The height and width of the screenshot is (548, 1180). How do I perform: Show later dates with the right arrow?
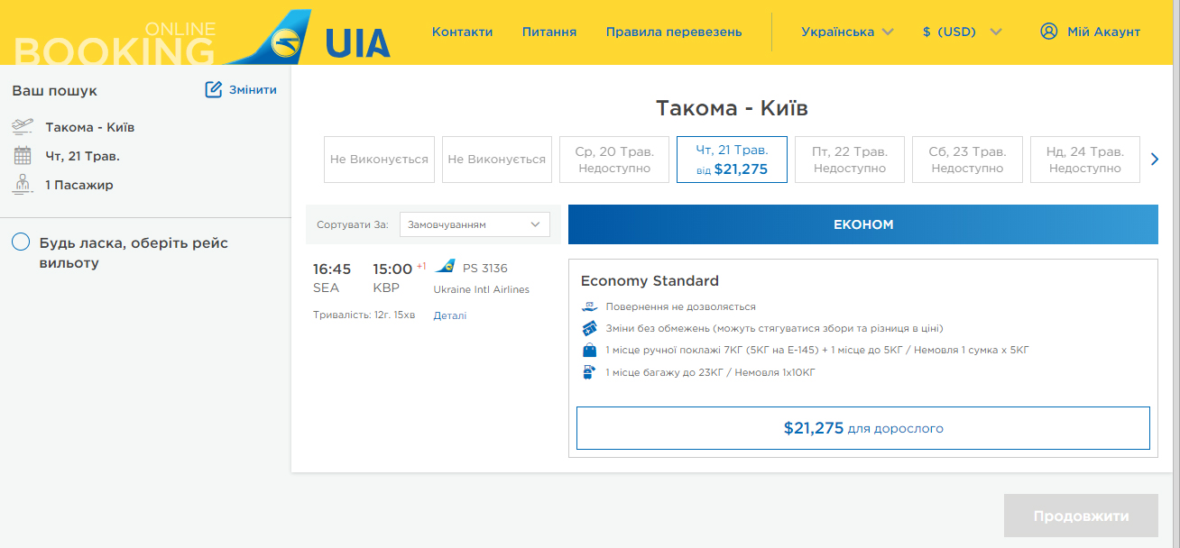[1155, 160]
